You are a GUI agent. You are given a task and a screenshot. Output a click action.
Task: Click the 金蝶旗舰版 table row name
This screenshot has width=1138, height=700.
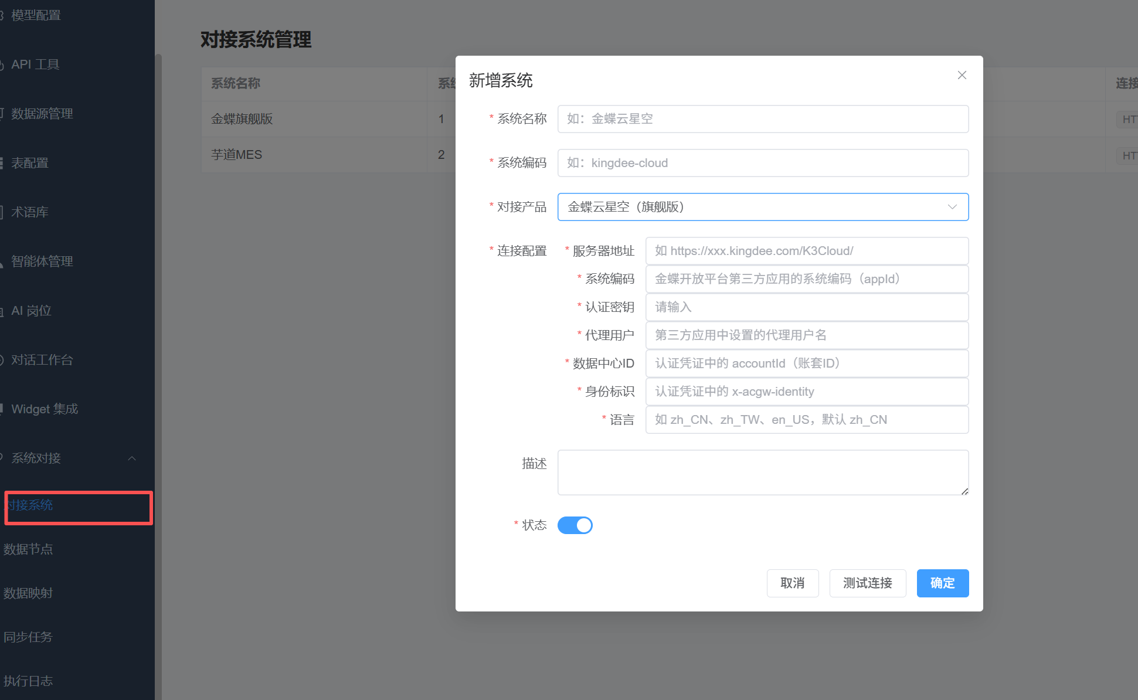[242, 119]
